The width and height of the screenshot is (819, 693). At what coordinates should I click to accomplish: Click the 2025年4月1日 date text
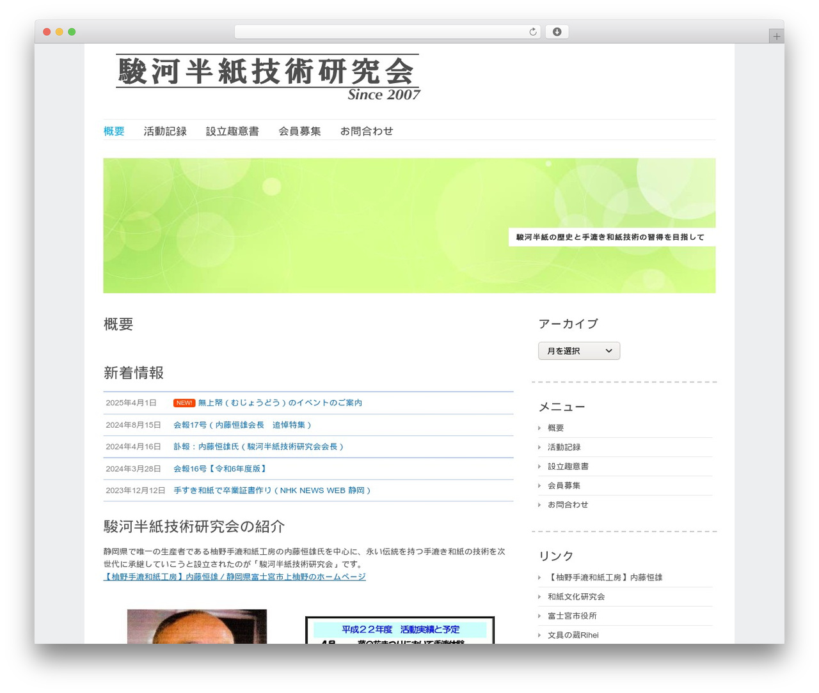(131, 403)
